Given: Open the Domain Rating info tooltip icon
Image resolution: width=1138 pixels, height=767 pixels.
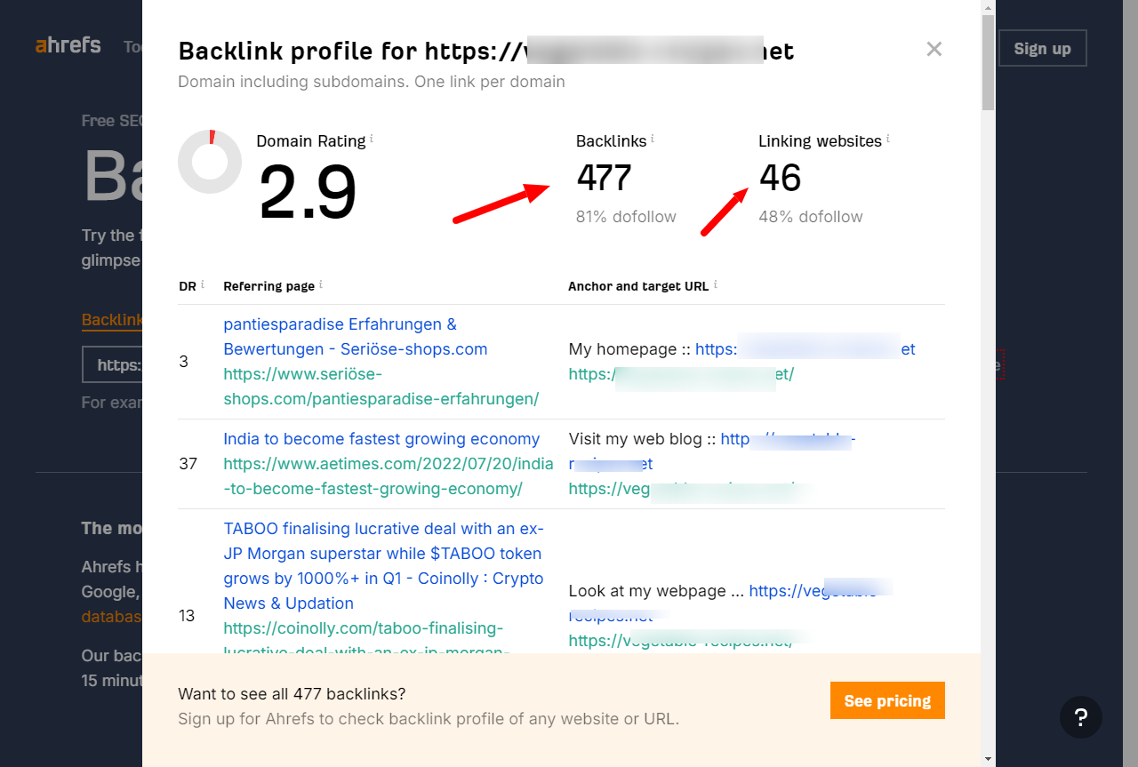Looking at the screenshot, I should 372,138.
